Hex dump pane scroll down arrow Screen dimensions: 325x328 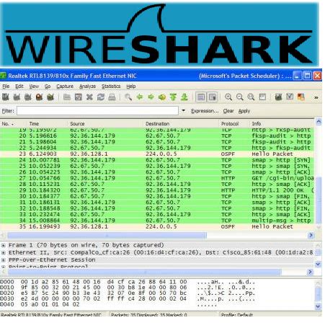click(x=318, y=306)
